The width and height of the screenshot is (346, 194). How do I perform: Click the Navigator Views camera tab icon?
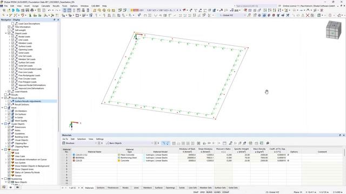click(18, 187)
